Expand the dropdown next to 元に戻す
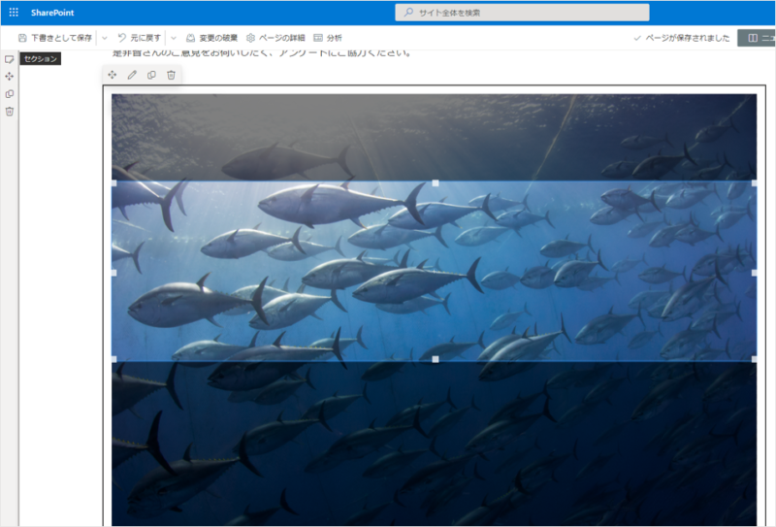 click(x=173, y=38)
